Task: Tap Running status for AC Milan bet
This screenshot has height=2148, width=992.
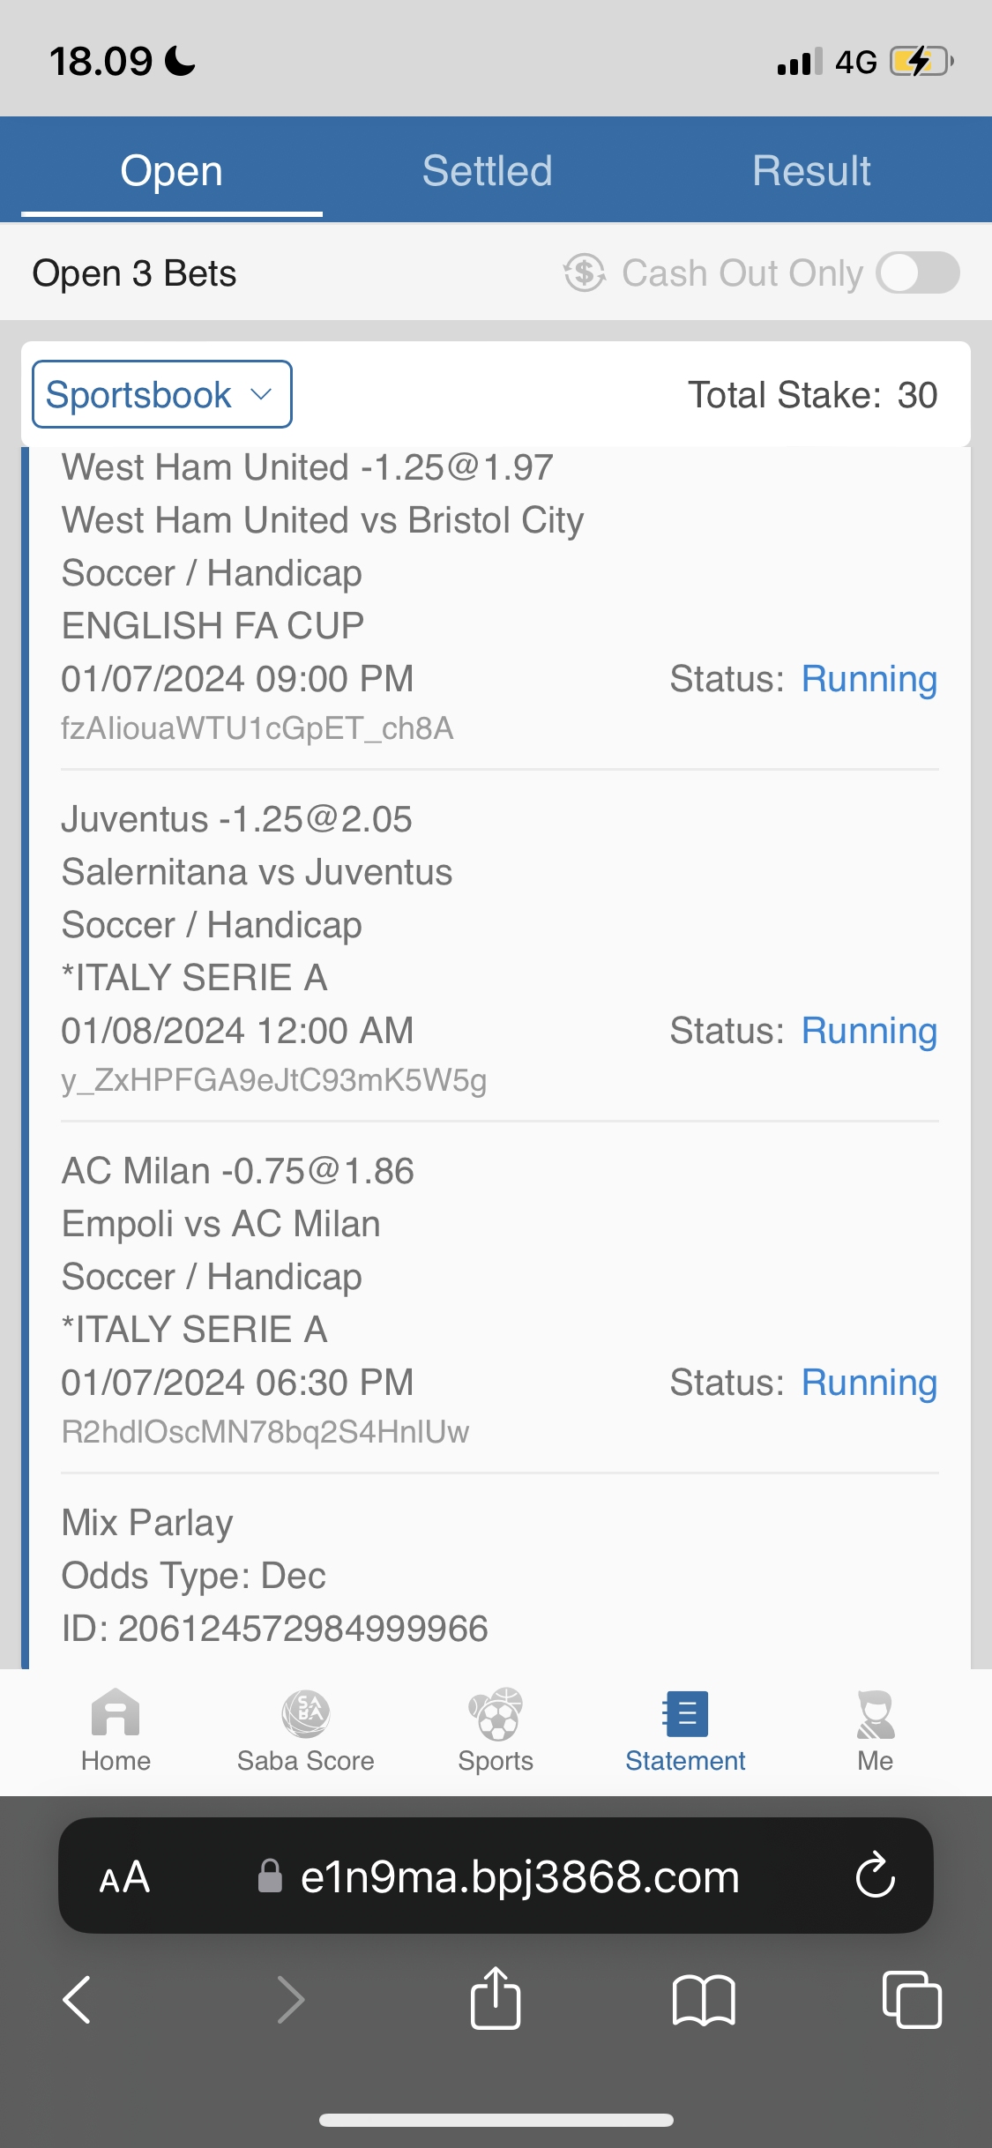Action: point(869,1383)
